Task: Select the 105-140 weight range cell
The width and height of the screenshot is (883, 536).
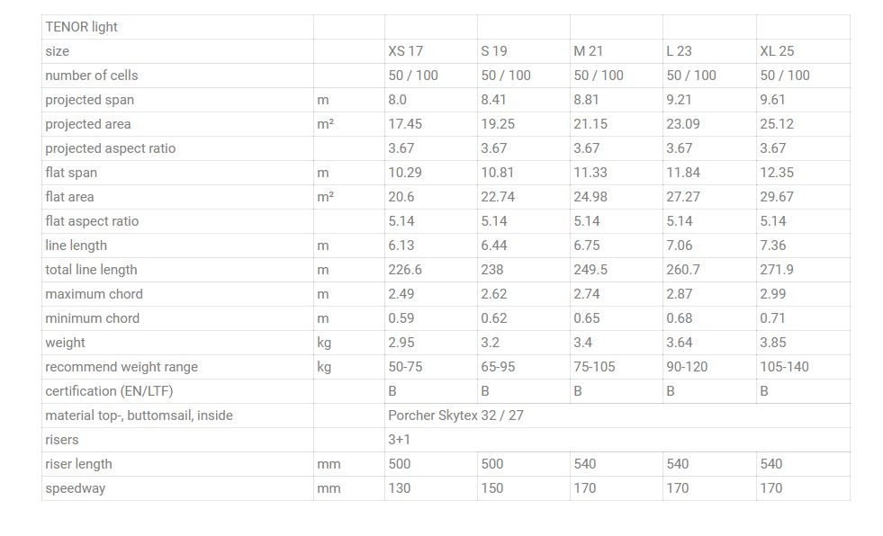Action: coord(785,367)
